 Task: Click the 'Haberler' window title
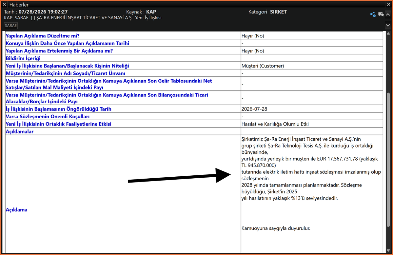[19, 5]
